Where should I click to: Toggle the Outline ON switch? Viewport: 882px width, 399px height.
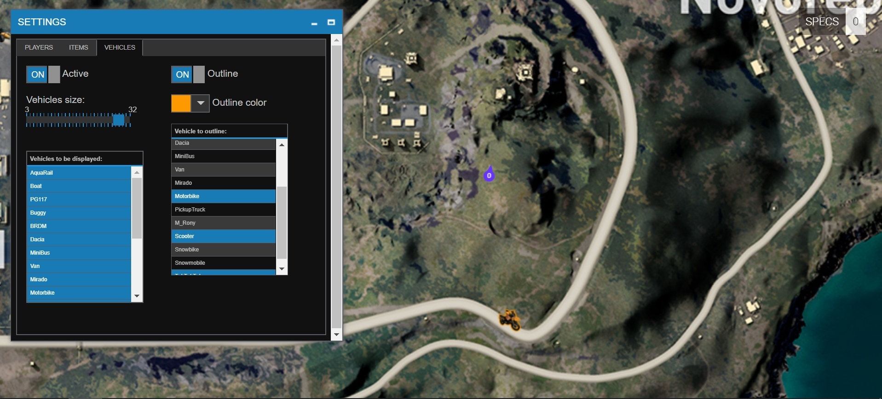tap(188, 74)
